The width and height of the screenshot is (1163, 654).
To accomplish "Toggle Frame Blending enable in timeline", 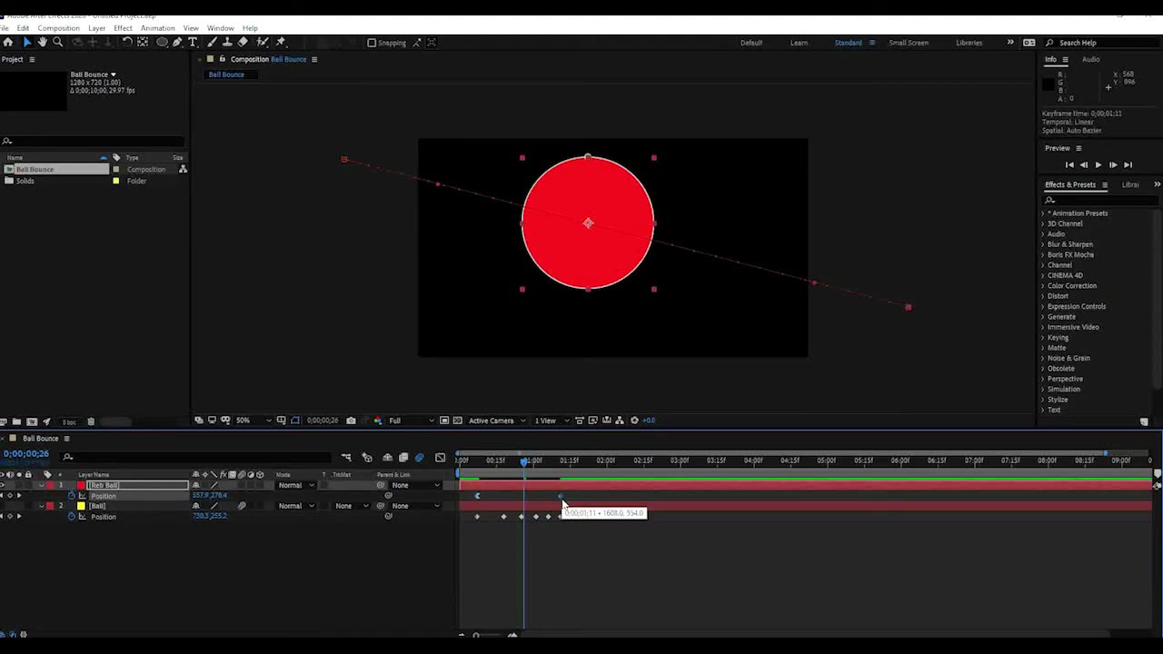I will (x=403, y=458).
